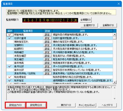Open 設定 for 期首残高 row
This screenshot has width=123, height=111.
click(x=47, y=35)
